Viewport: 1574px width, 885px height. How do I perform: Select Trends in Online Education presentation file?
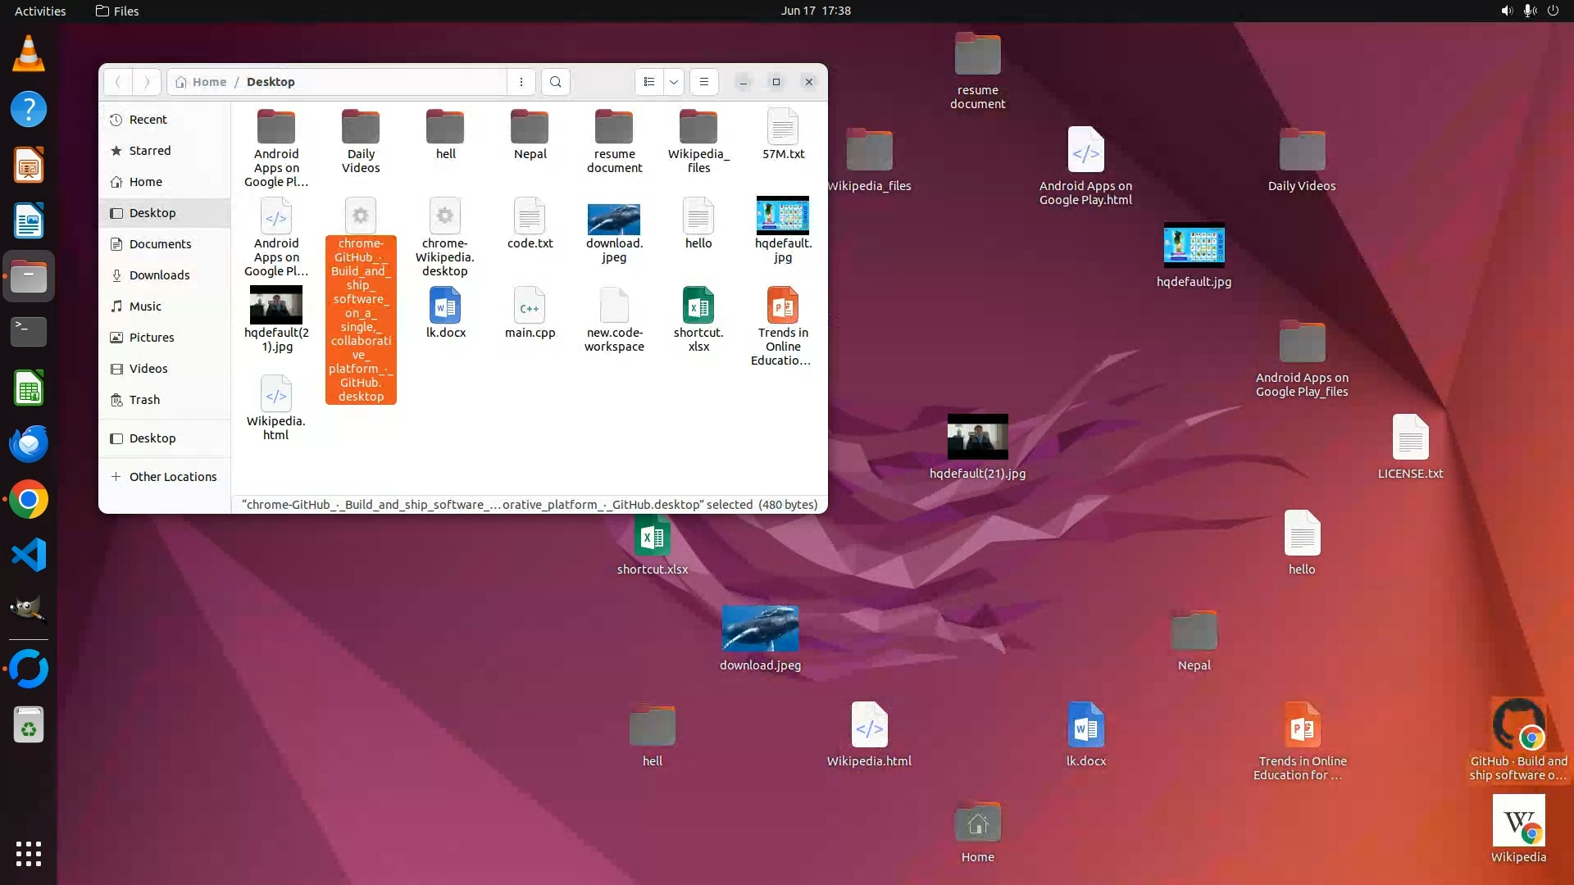tap(783, 306)
